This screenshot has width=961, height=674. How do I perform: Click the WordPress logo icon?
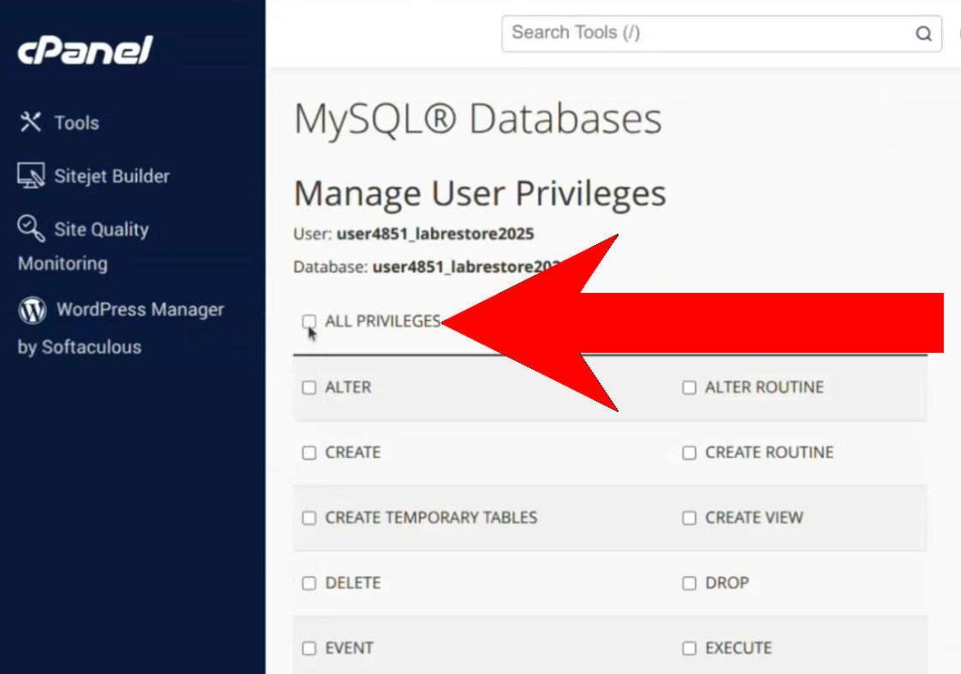33,310
